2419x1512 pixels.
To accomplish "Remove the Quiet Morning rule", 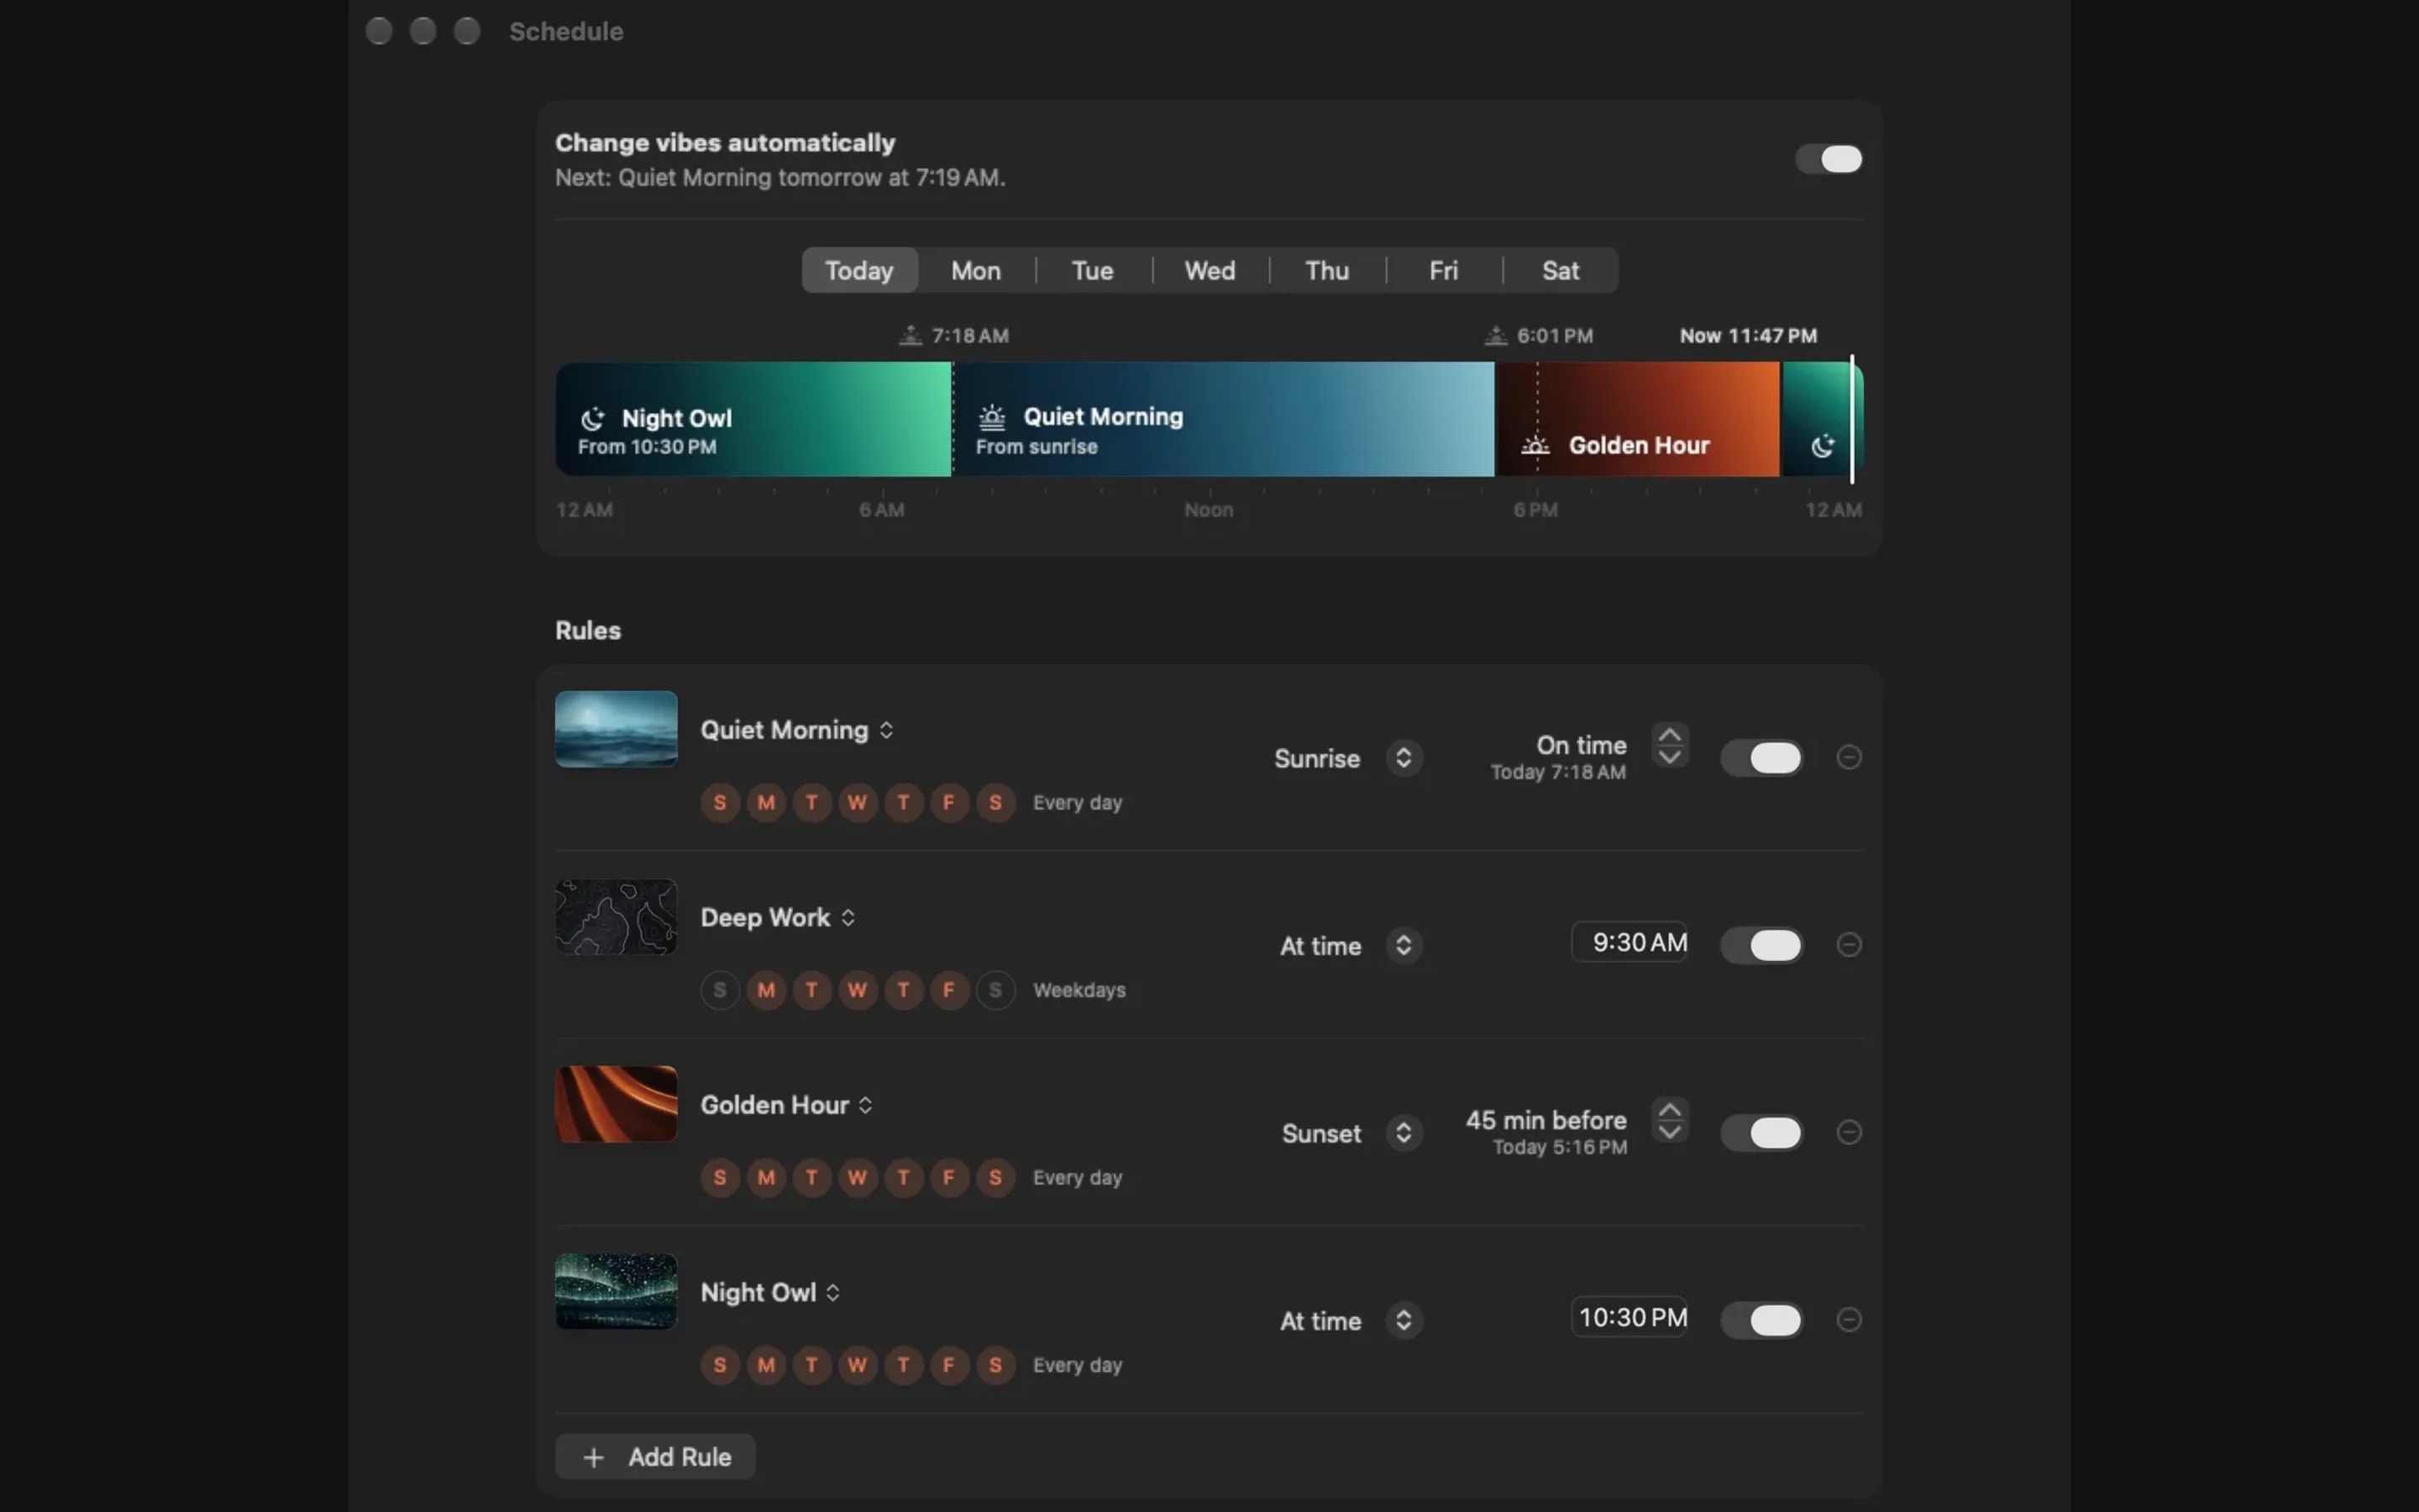I will click(x=1848, y=757).
